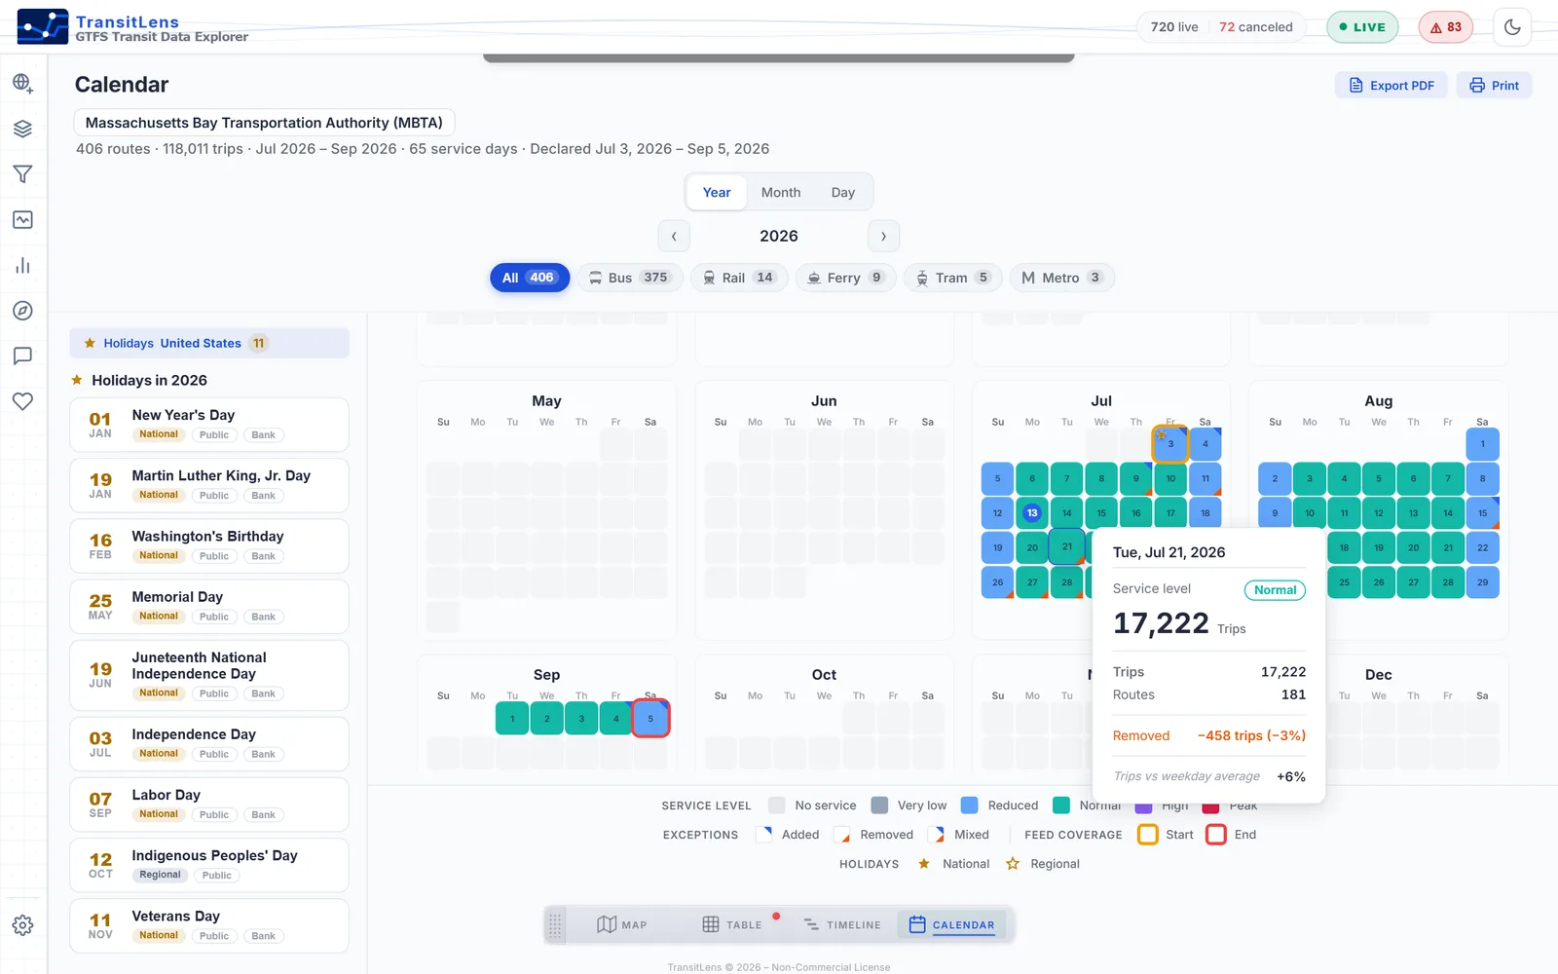The height and width of the screenshot is (974, 1558).
Task: Select the Memorial Day holiday card
Action: tap(209, 607)
